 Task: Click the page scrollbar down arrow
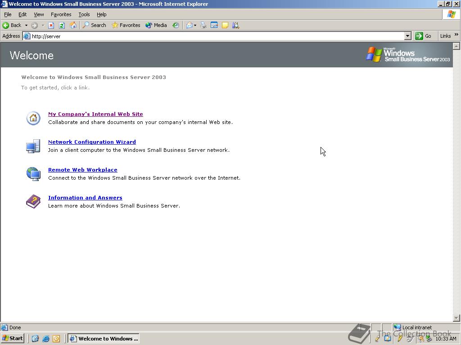(456, 318)
